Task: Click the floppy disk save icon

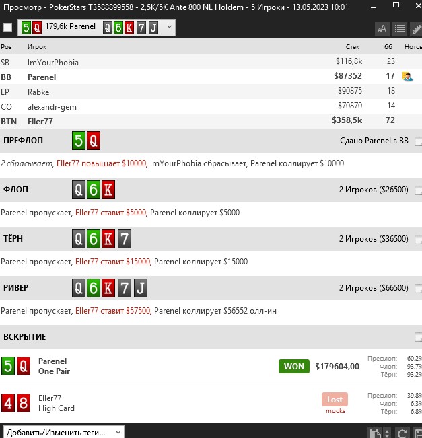Action: [417, 433]
